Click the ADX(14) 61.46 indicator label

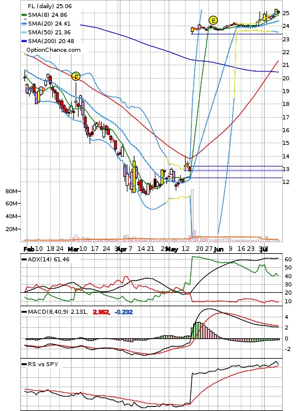tap(49, 259)
